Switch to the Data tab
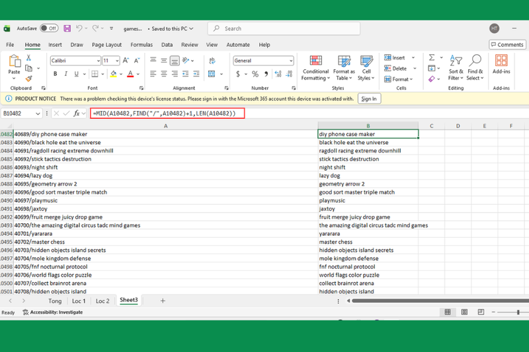The image size is (529, 352). click(x=167, y=45)
